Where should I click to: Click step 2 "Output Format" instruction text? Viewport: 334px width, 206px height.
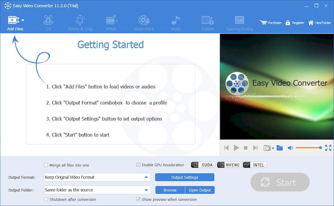pos(106,102)
